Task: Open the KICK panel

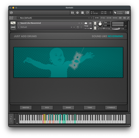Action: pyautogui.click(x=47, y=108)
